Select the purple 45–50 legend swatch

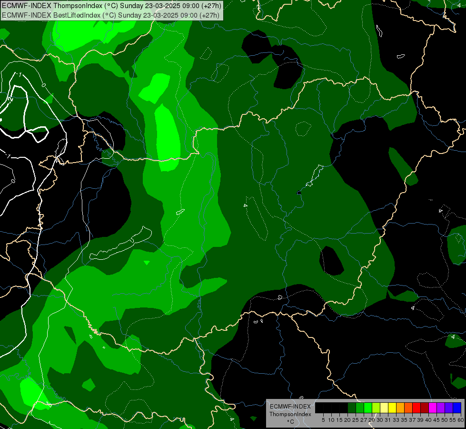[441, 408]
